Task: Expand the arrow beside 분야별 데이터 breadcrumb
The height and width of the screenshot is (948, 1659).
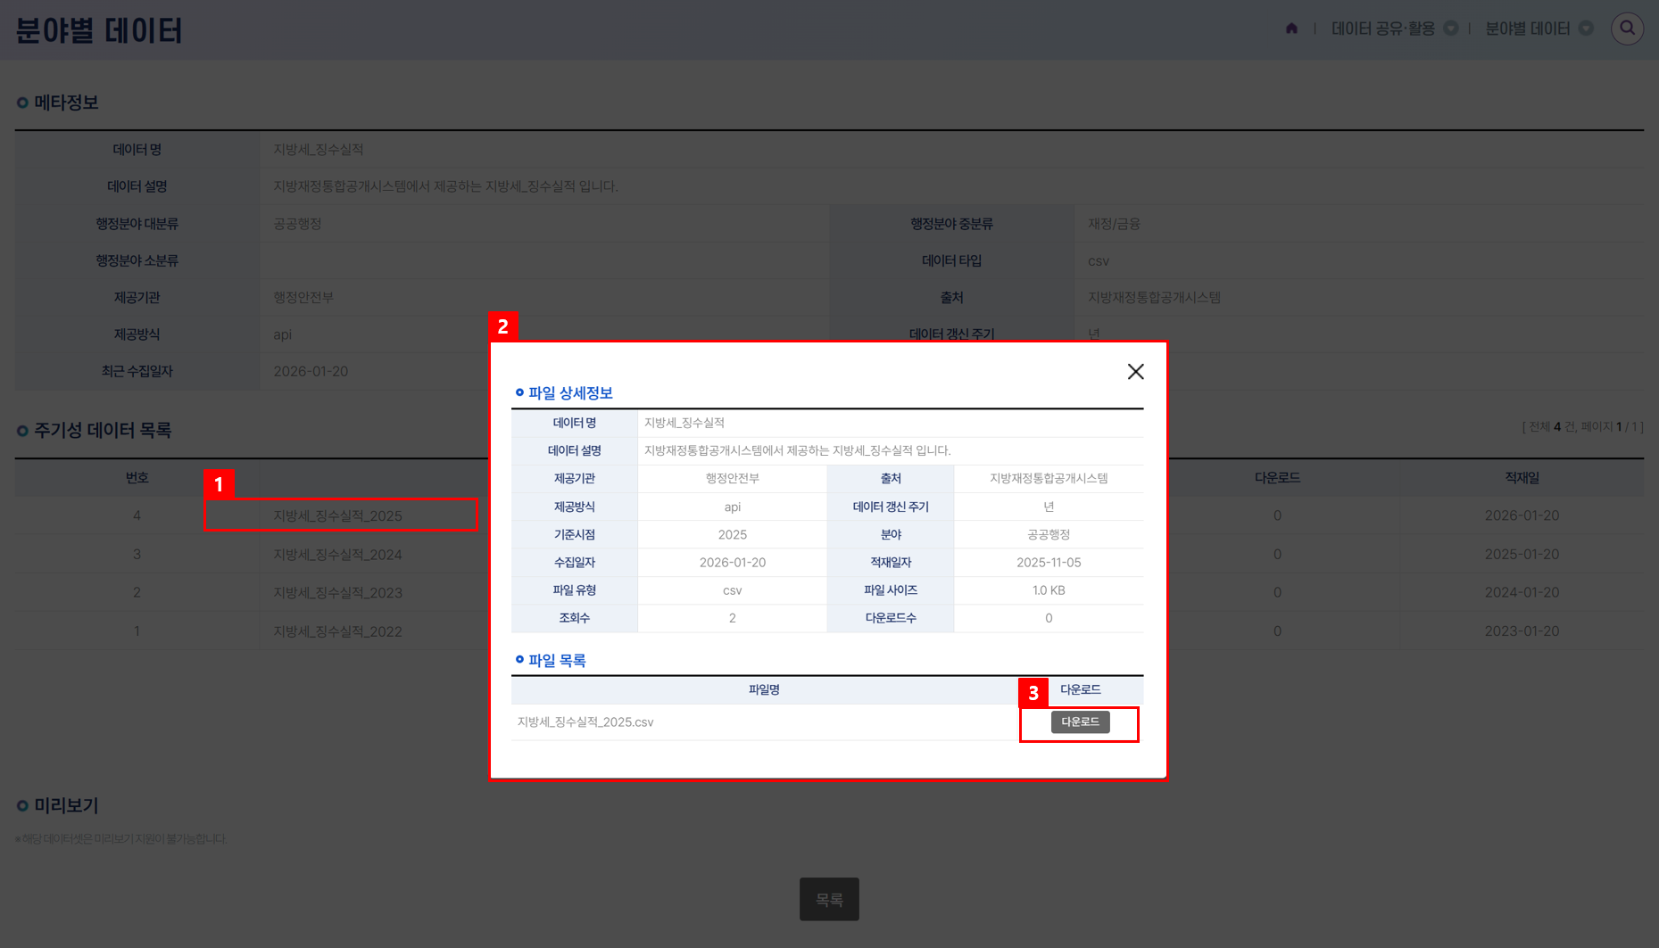Action: (x=1586, y=29)
